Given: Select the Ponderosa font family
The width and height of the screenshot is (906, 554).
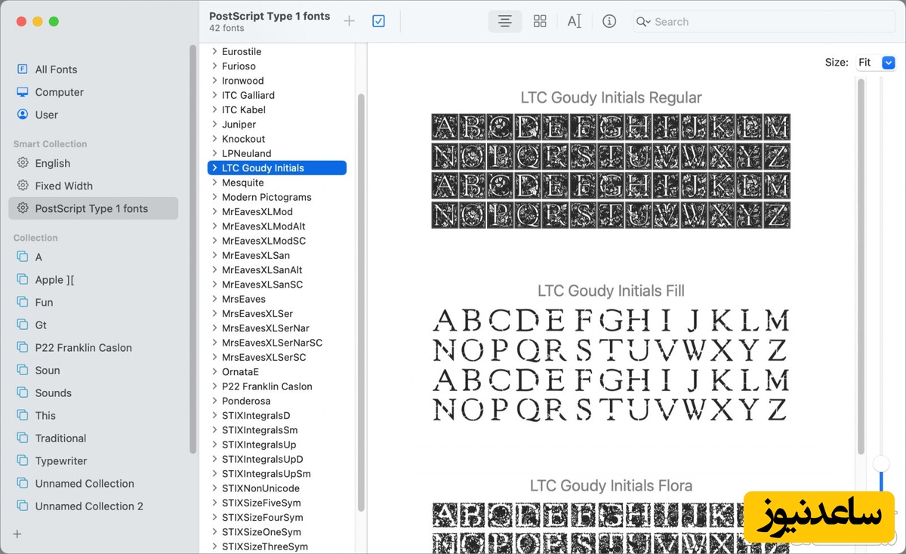Looking at the screenshot, I should [245, 401].
